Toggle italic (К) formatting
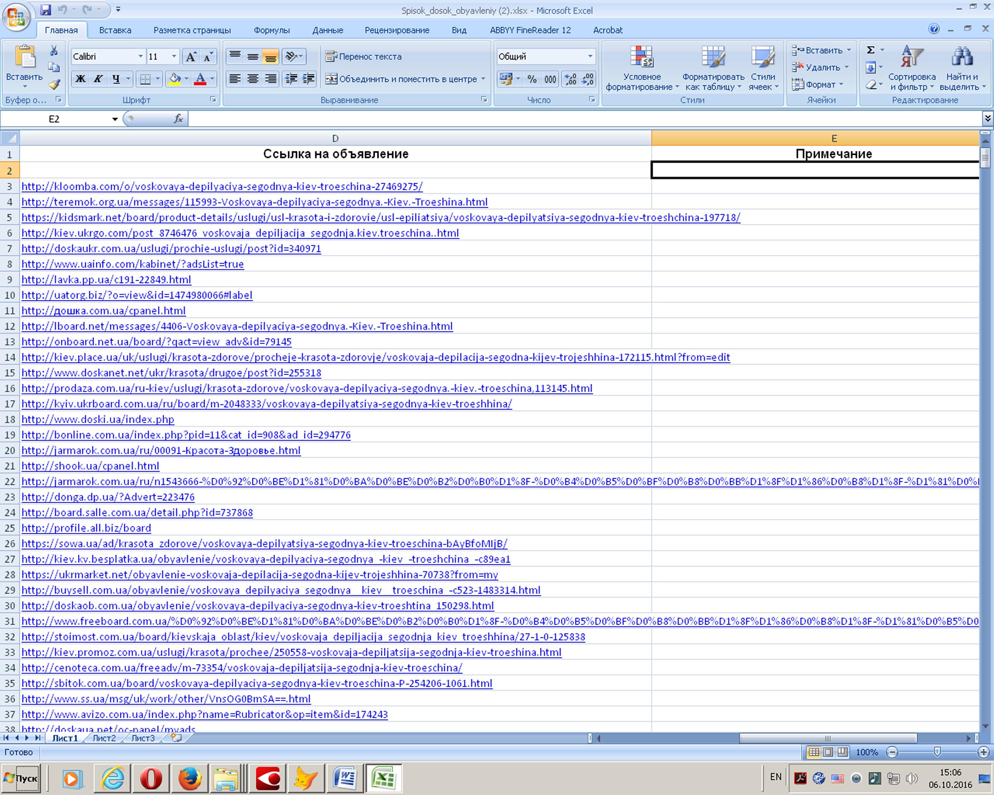The height and width of the screenshot is (795, 994). [x=98, y=79]
